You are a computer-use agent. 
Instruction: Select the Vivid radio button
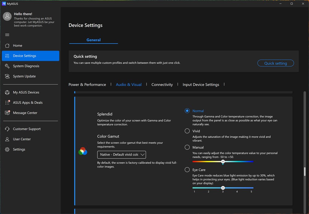(x=187, y=131)
